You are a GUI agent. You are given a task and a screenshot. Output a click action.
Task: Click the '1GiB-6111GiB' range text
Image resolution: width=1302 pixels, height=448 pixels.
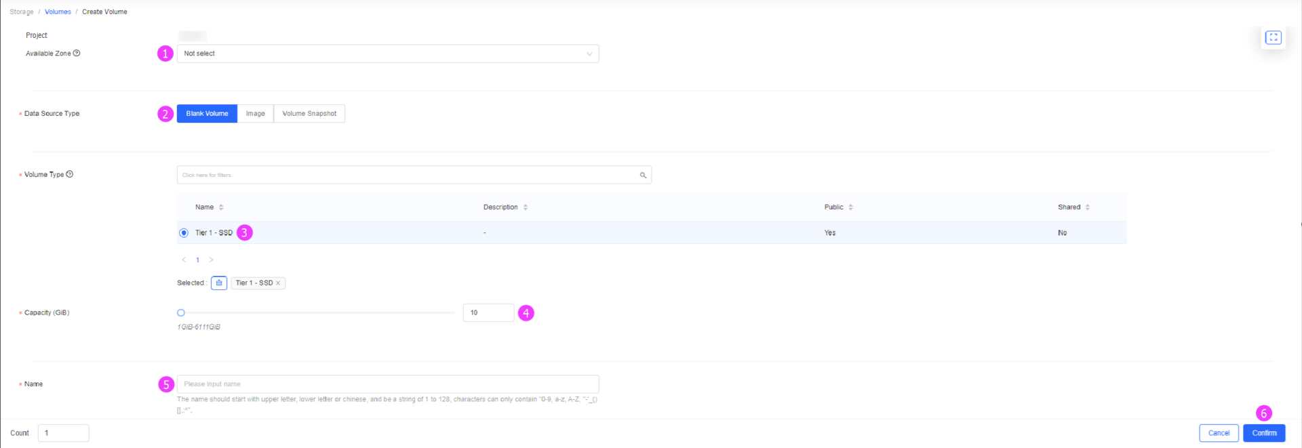tap(199, 327)
